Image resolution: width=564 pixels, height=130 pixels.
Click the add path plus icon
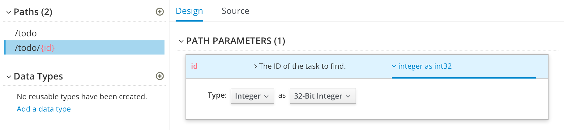point(160,12)
